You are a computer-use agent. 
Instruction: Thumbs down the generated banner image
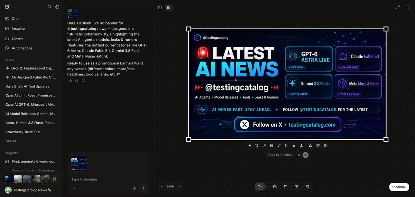click(318, 145)
